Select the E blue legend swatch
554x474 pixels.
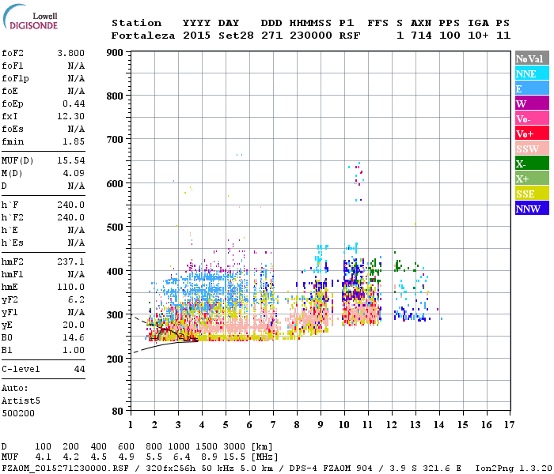[x=532, y=88]
